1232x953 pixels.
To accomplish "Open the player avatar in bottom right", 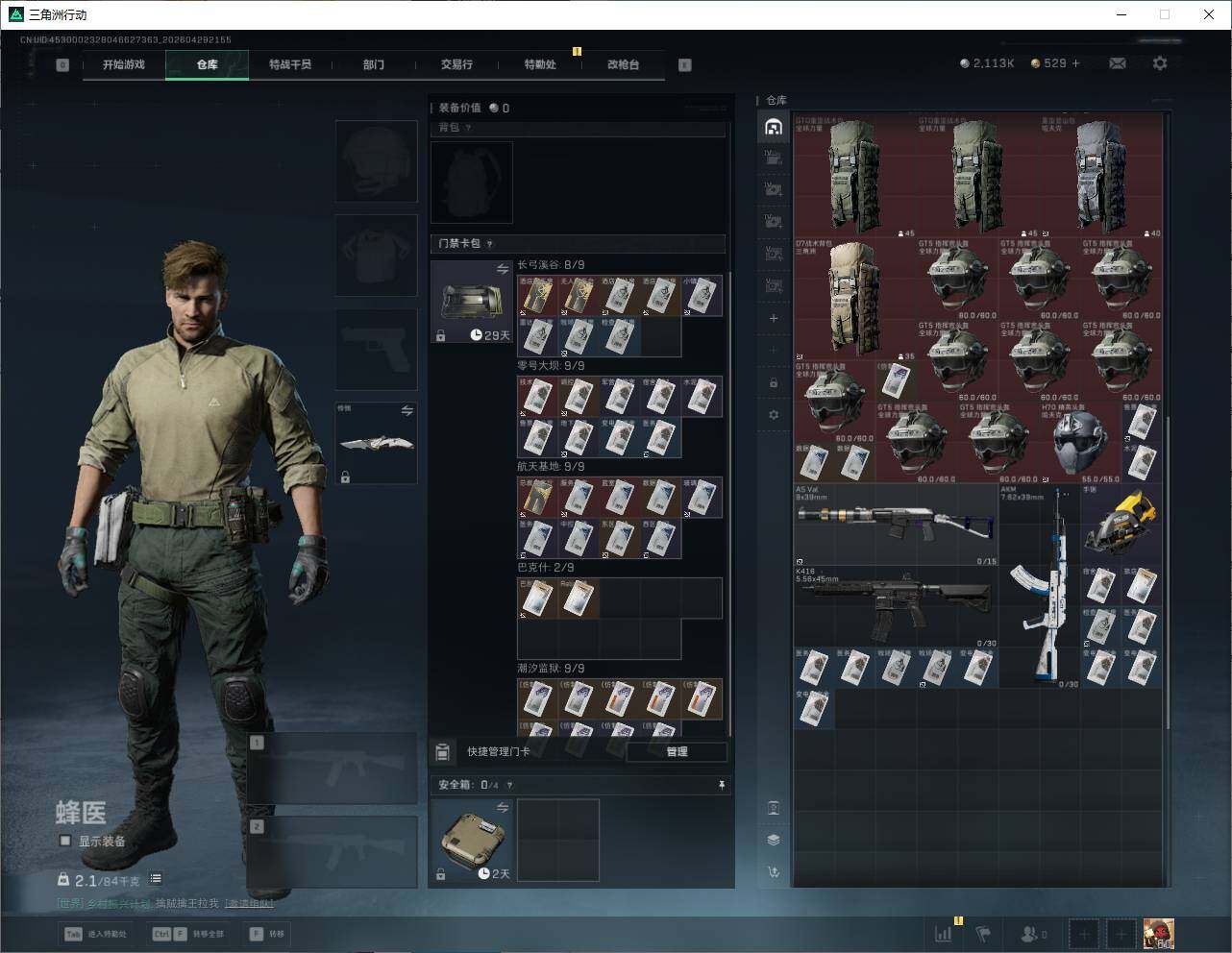I will coord(1158,933).
